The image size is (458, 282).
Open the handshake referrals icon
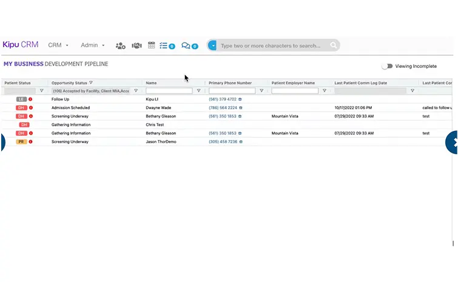(136, 45)
